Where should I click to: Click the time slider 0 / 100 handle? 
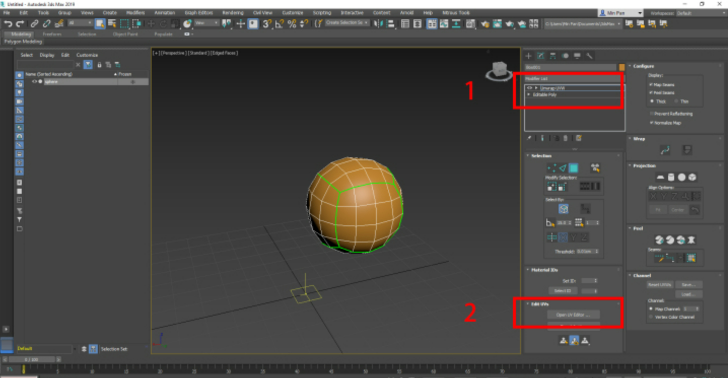(31, 359)
